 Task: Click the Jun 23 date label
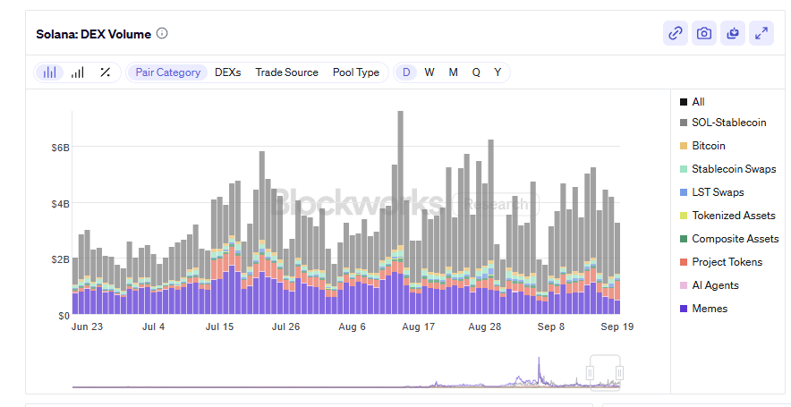point(88,326)
